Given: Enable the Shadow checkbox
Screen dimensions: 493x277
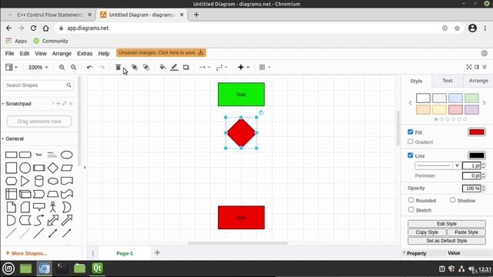Looking at the screenshot, I should coord(452,200).
